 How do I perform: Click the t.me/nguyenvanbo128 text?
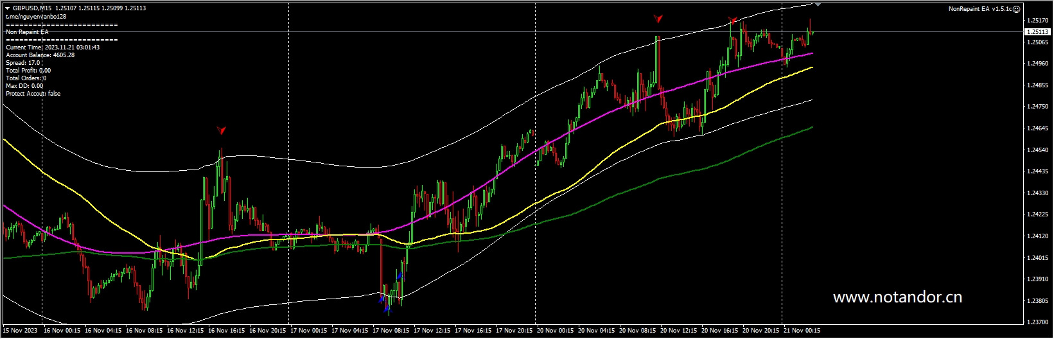coord(36,17)
